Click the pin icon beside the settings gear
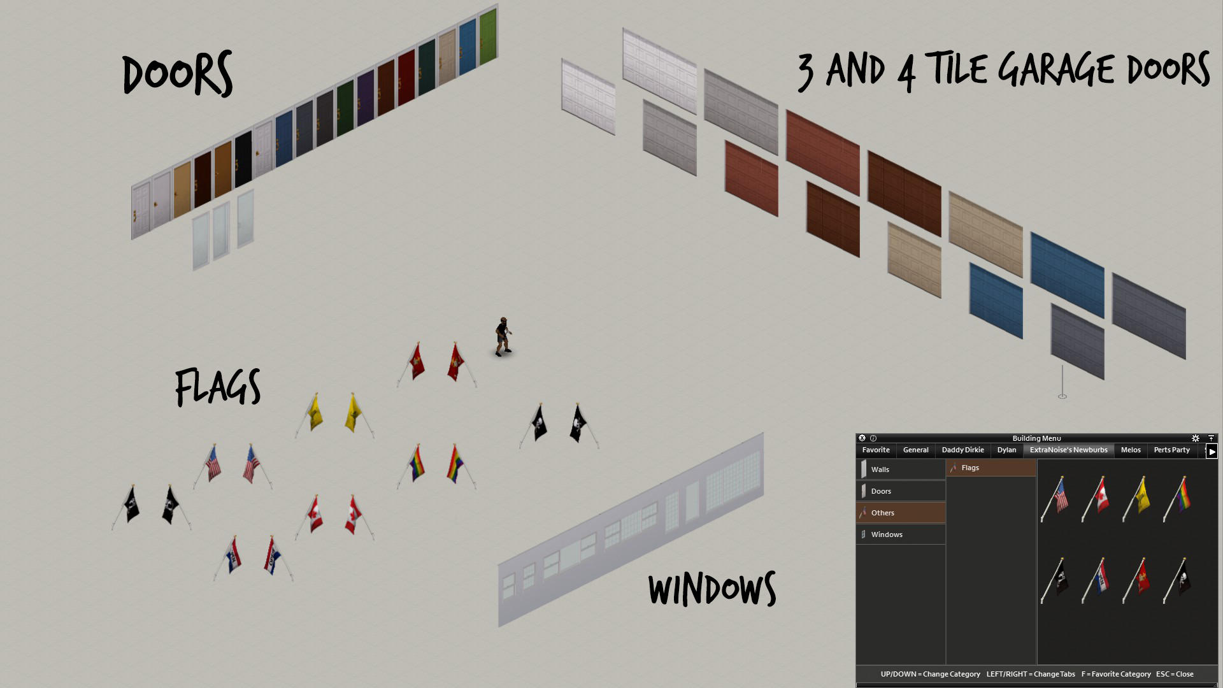1223x688 pixels. [1211, 438]
